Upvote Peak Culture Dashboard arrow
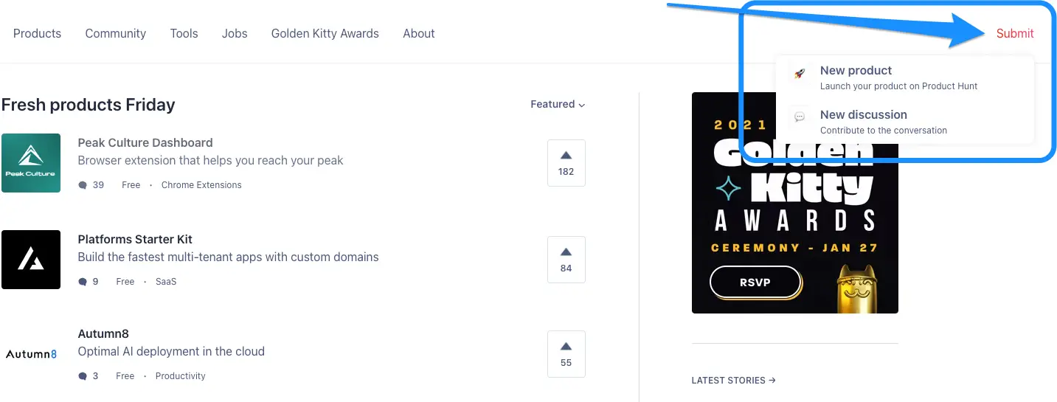Image resolution: width=1057 pixels, height=402 pixels. pyautogui.click(x=566, y=156)
